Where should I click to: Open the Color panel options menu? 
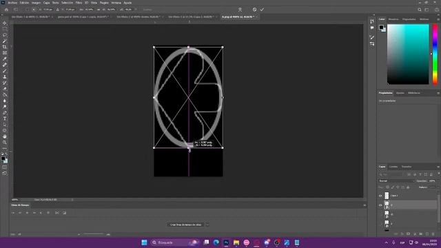click(438, 19)
